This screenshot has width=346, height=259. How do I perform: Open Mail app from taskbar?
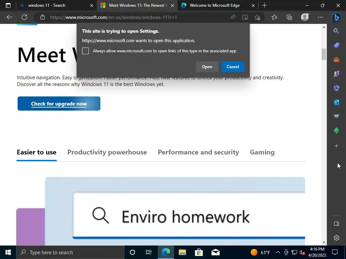(215, 252)
